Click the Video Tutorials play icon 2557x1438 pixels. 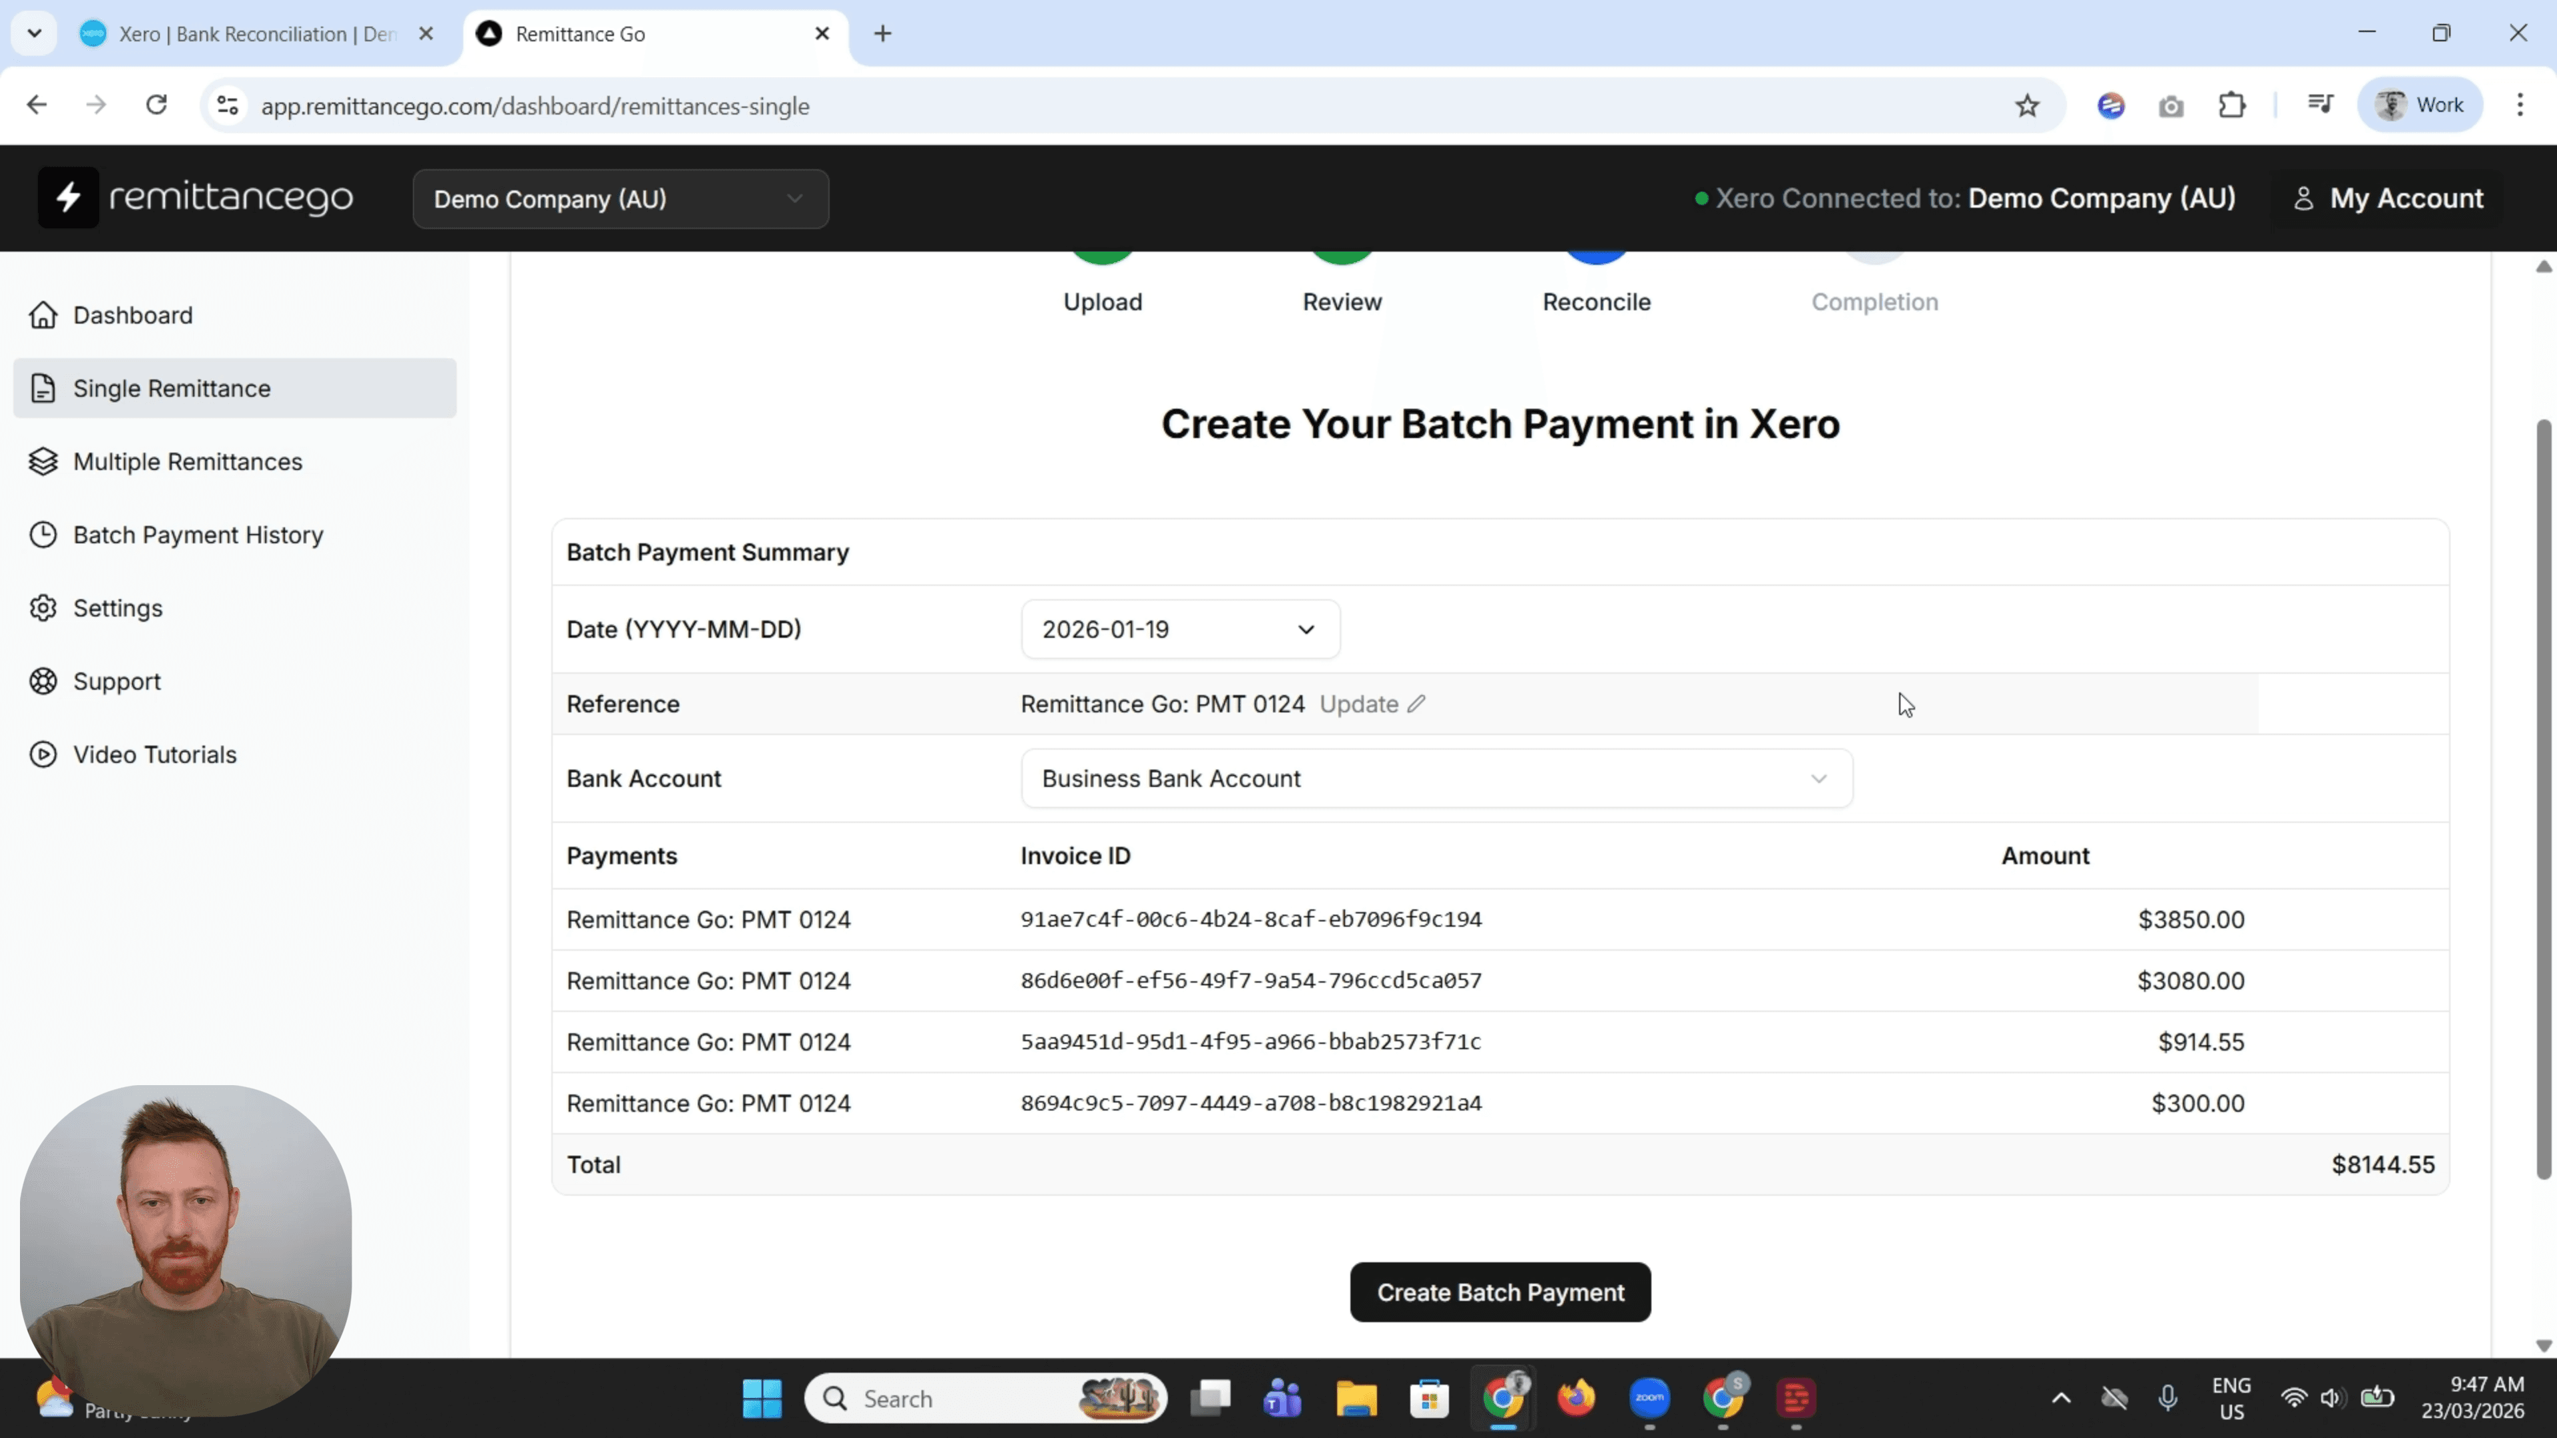(43, 755)
